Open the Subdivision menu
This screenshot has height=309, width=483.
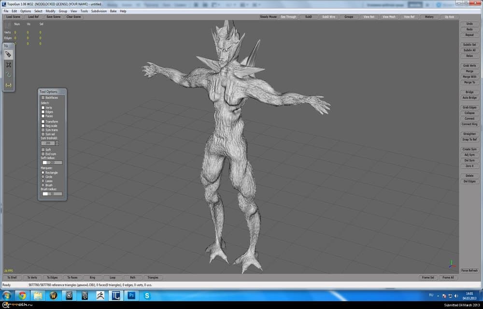coord(99,11)
